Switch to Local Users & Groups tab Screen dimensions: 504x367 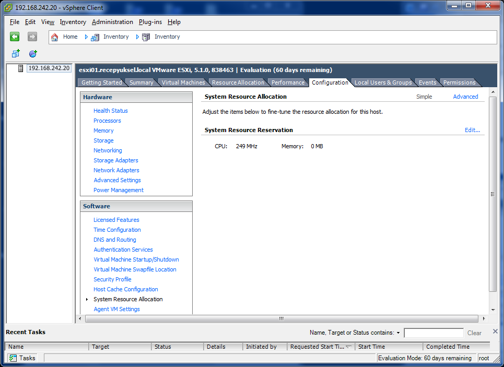[383, 82]
